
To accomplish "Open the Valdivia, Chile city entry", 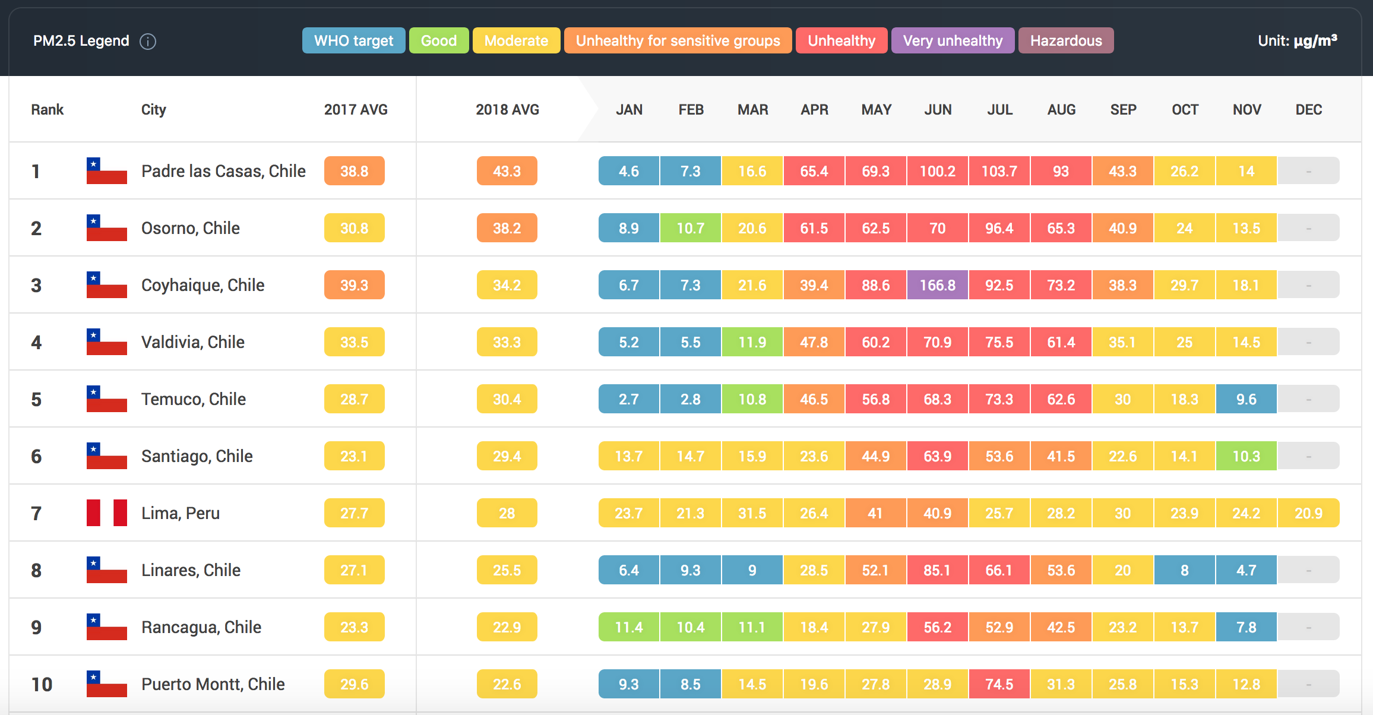I will click(193, 342).
